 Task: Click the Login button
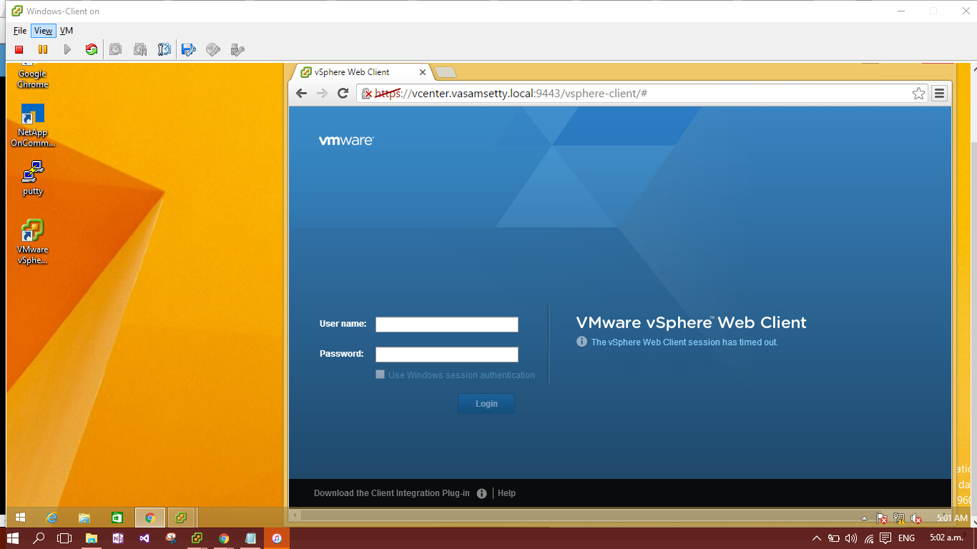486,403
